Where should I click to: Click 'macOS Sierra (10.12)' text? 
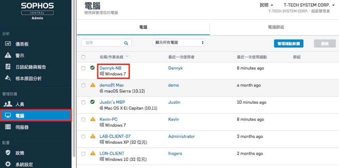click(124, 91)
